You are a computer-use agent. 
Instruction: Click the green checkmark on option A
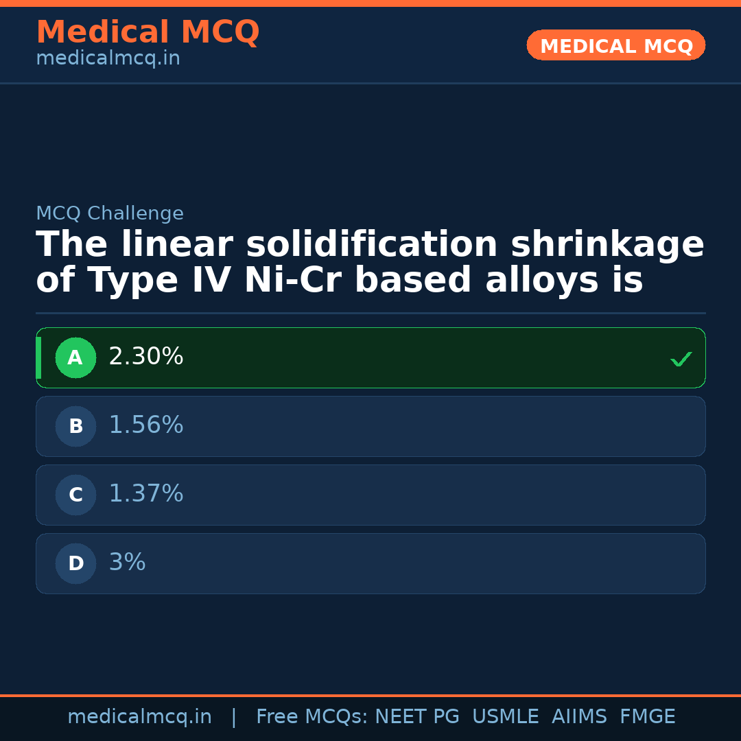coord(681,359)
